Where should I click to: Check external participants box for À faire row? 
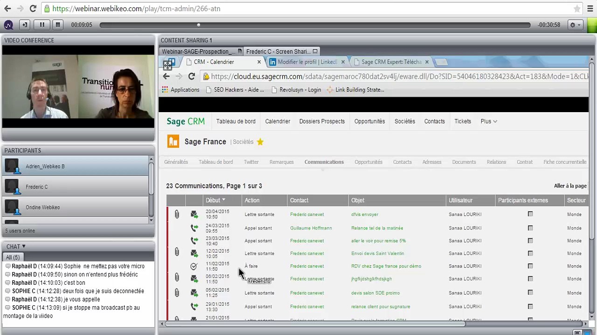click(x=530, y=266)
